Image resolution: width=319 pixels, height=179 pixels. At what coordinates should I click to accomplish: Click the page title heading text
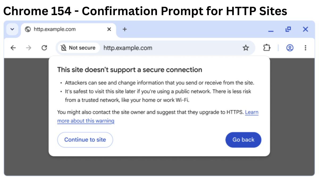coord(145,11)
